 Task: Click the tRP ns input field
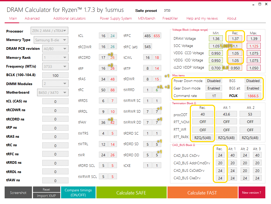[x=55, y=128]
